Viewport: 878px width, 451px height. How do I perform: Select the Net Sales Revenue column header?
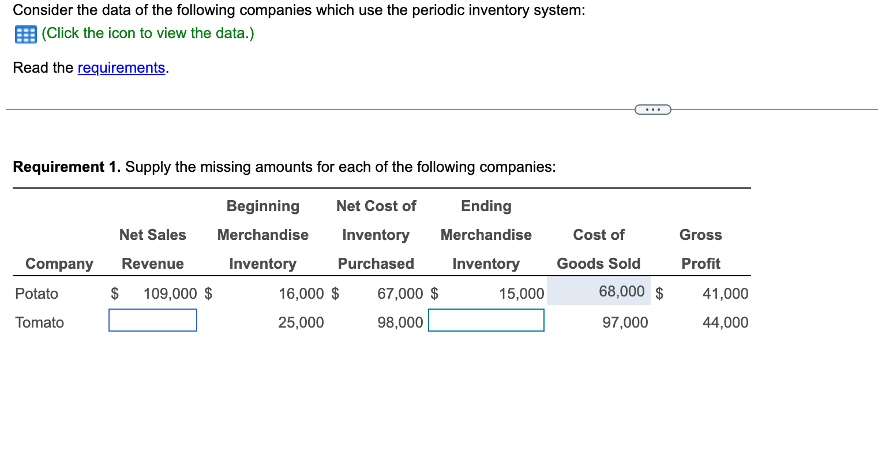pyautogui.click(x=152, y=249)
